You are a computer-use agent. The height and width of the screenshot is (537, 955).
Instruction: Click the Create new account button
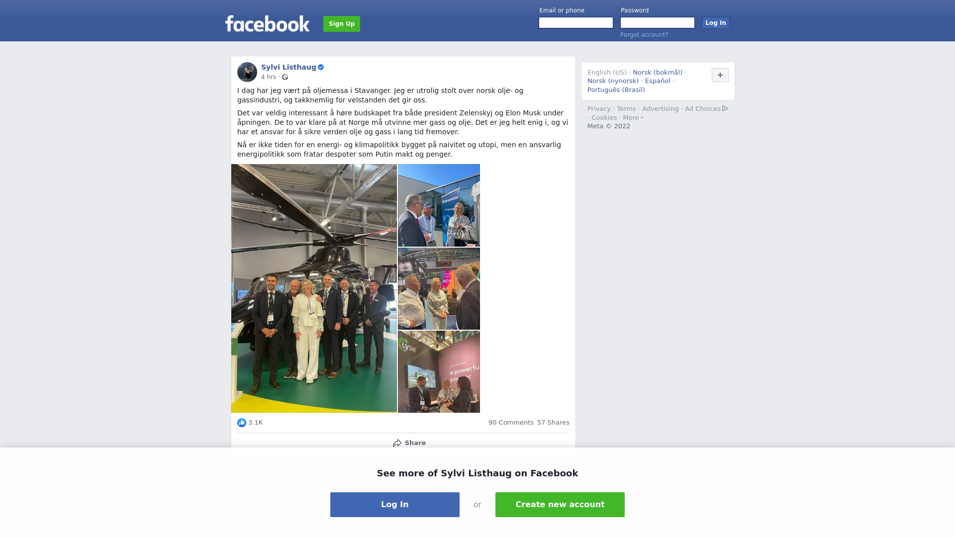tap(560, 505)
